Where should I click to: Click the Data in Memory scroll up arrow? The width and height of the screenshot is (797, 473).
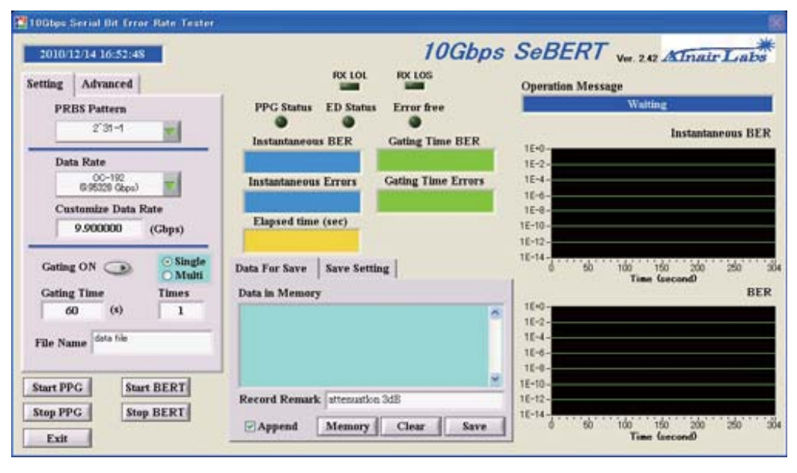(495, 313)
